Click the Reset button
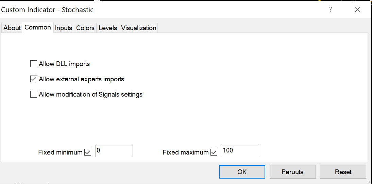The height and width of the screenshot is (184, 372). [x=343, y=172]
